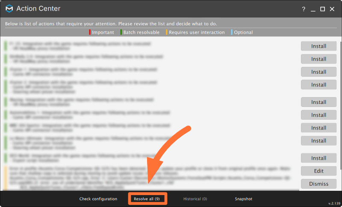Click the orange Requires user interaction legend
Viewport: 342px width, 207px height.
pos(195,32)
